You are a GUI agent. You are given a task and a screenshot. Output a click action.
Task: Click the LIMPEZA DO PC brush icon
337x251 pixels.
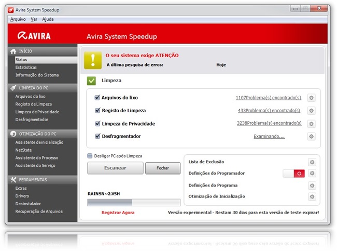pos(13,88)
